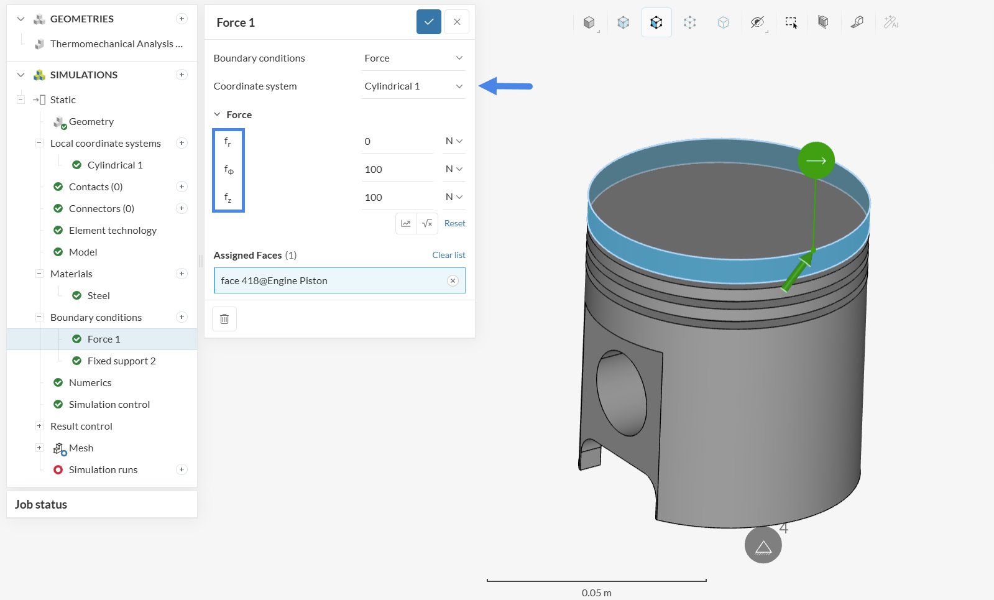Choose the solid shaded view cube
994x600 pixels.
589,22
